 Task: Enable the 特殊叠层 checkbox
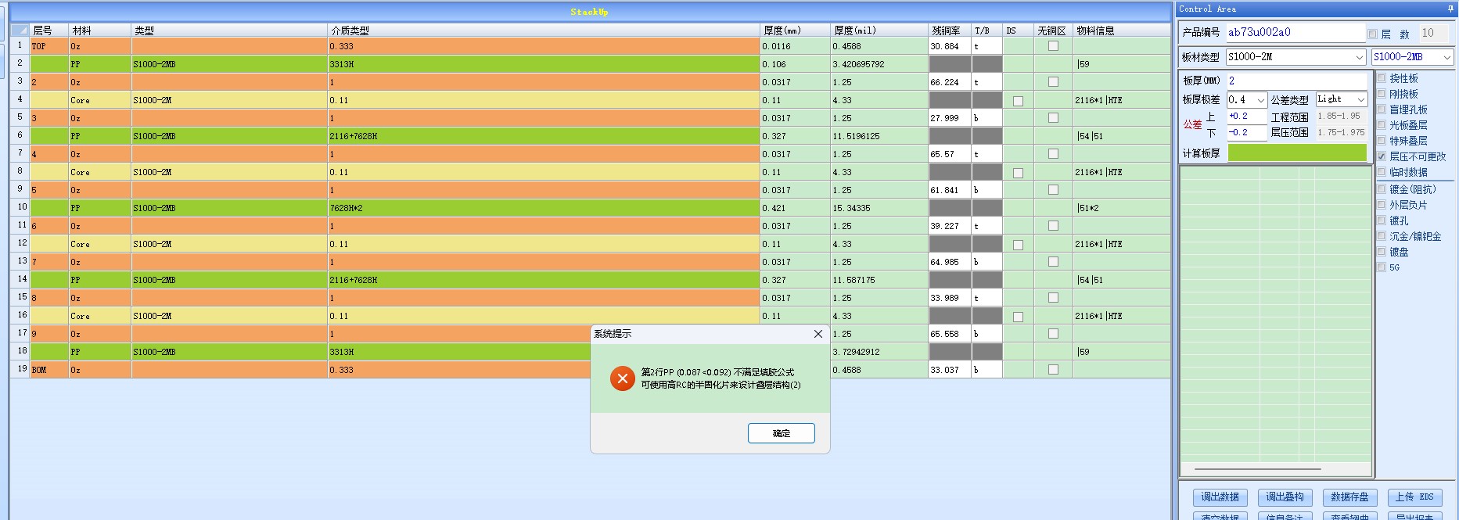[1382, 141]
